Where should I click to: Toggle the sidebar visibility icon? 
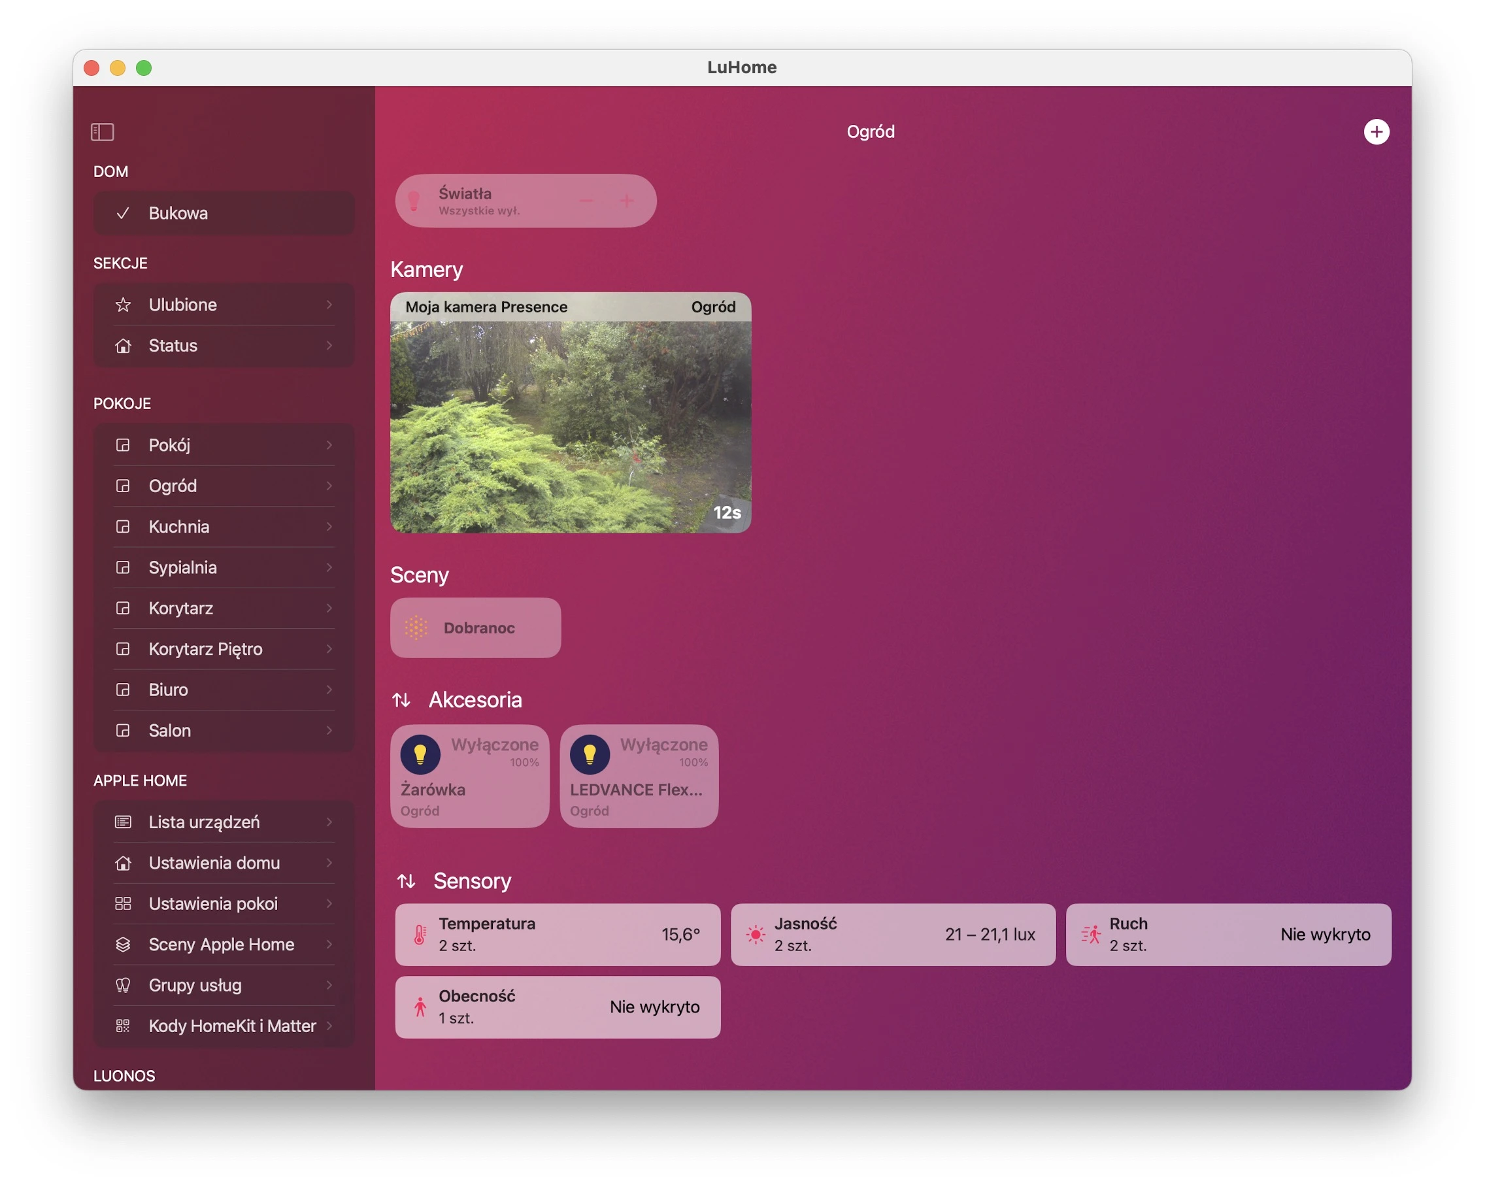coord(102,131)
